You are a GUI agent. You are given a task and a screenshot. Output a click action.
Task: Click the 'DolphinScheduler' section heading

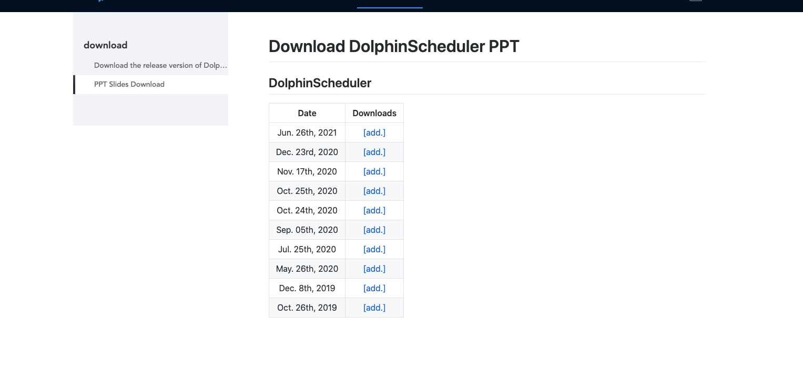[x=320, y=83]
